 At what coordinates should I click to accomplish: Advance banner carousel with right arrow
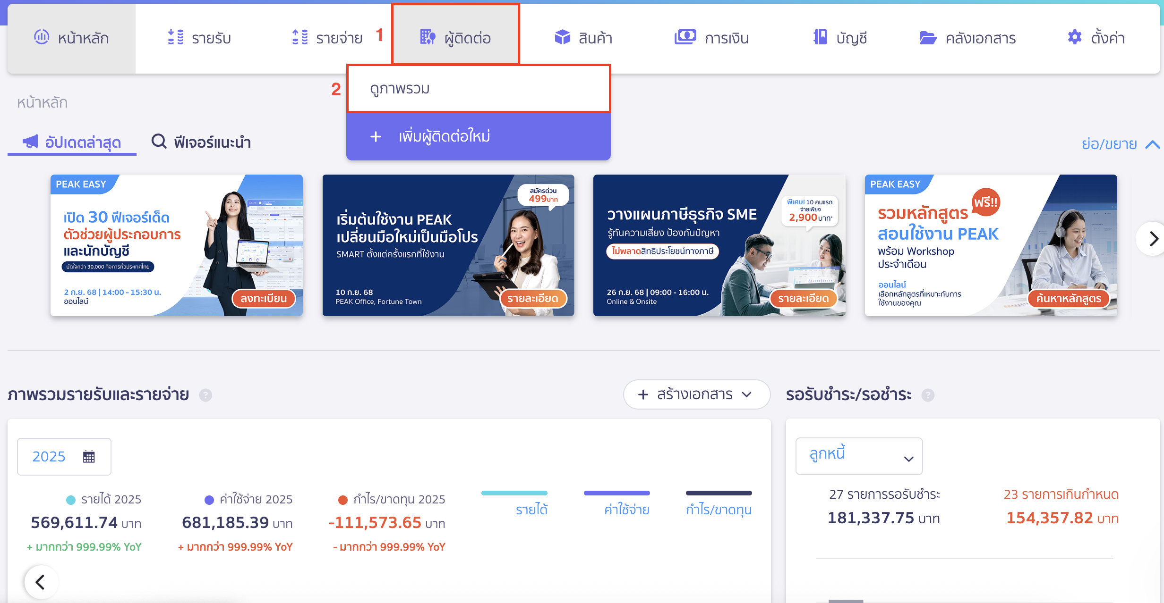(1153, 239)
